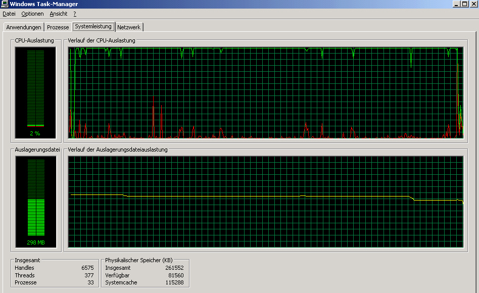
Task: Click the Handles value 6575
Action: [87, 268]
